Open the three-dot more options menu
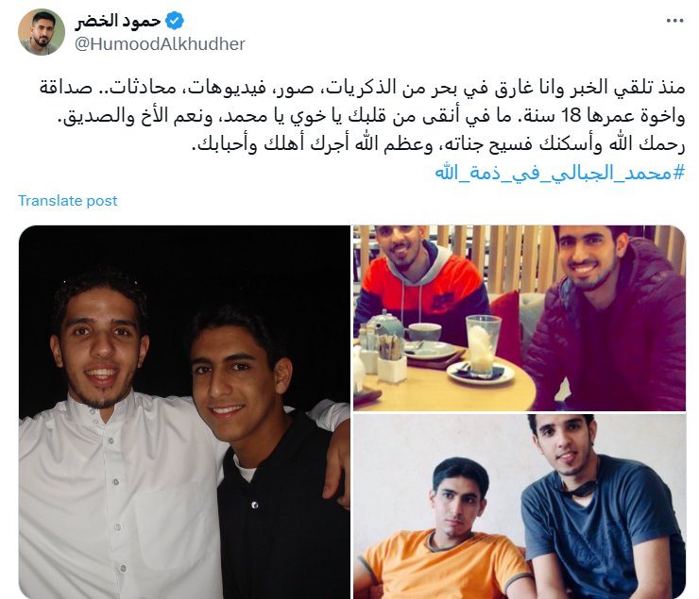This screenshot has width=699, height=599. click(x=675, y=21)
